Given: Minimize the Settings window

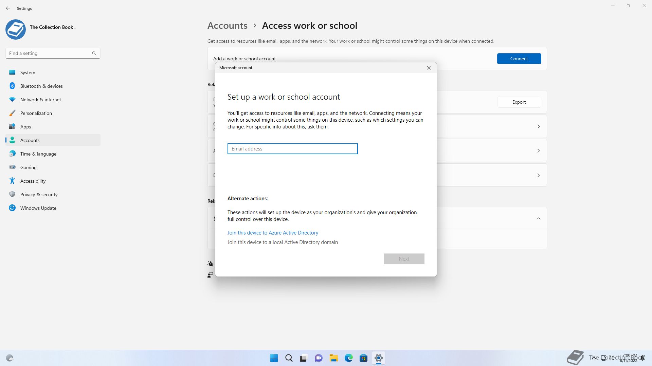Looking at the screenshot, I should 613,5.
